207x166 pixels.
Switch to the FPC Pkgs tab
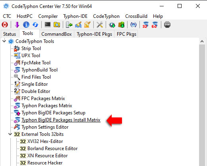(126, 34)
